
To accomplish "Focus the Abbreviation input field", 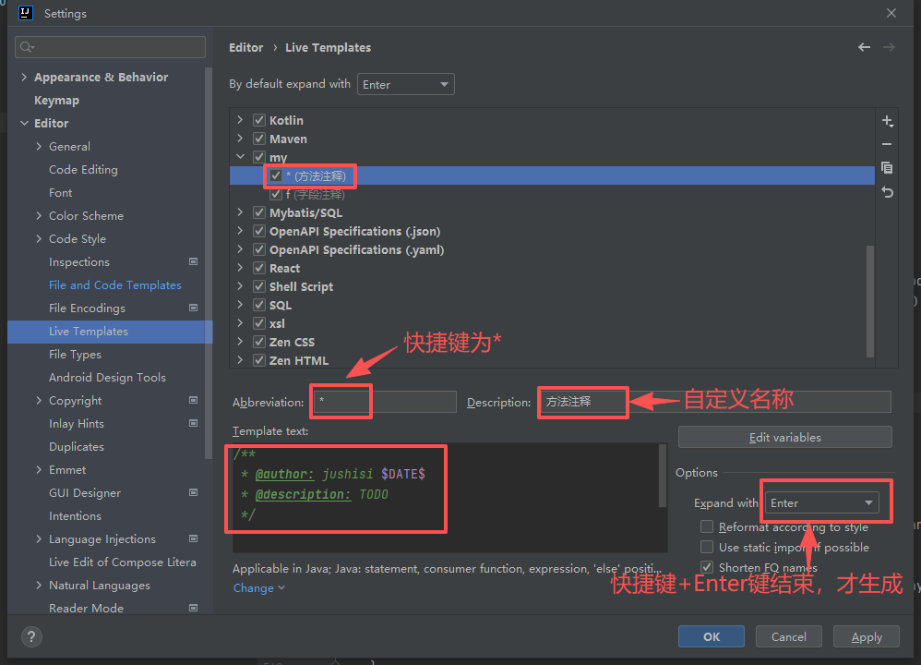I will pos(384,402).
